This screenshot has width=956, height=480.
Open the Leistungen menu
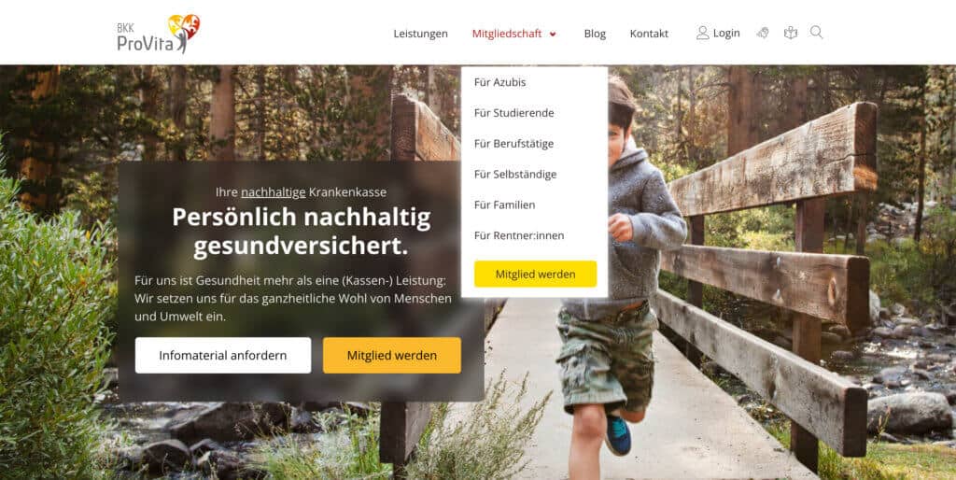(421, 34)
